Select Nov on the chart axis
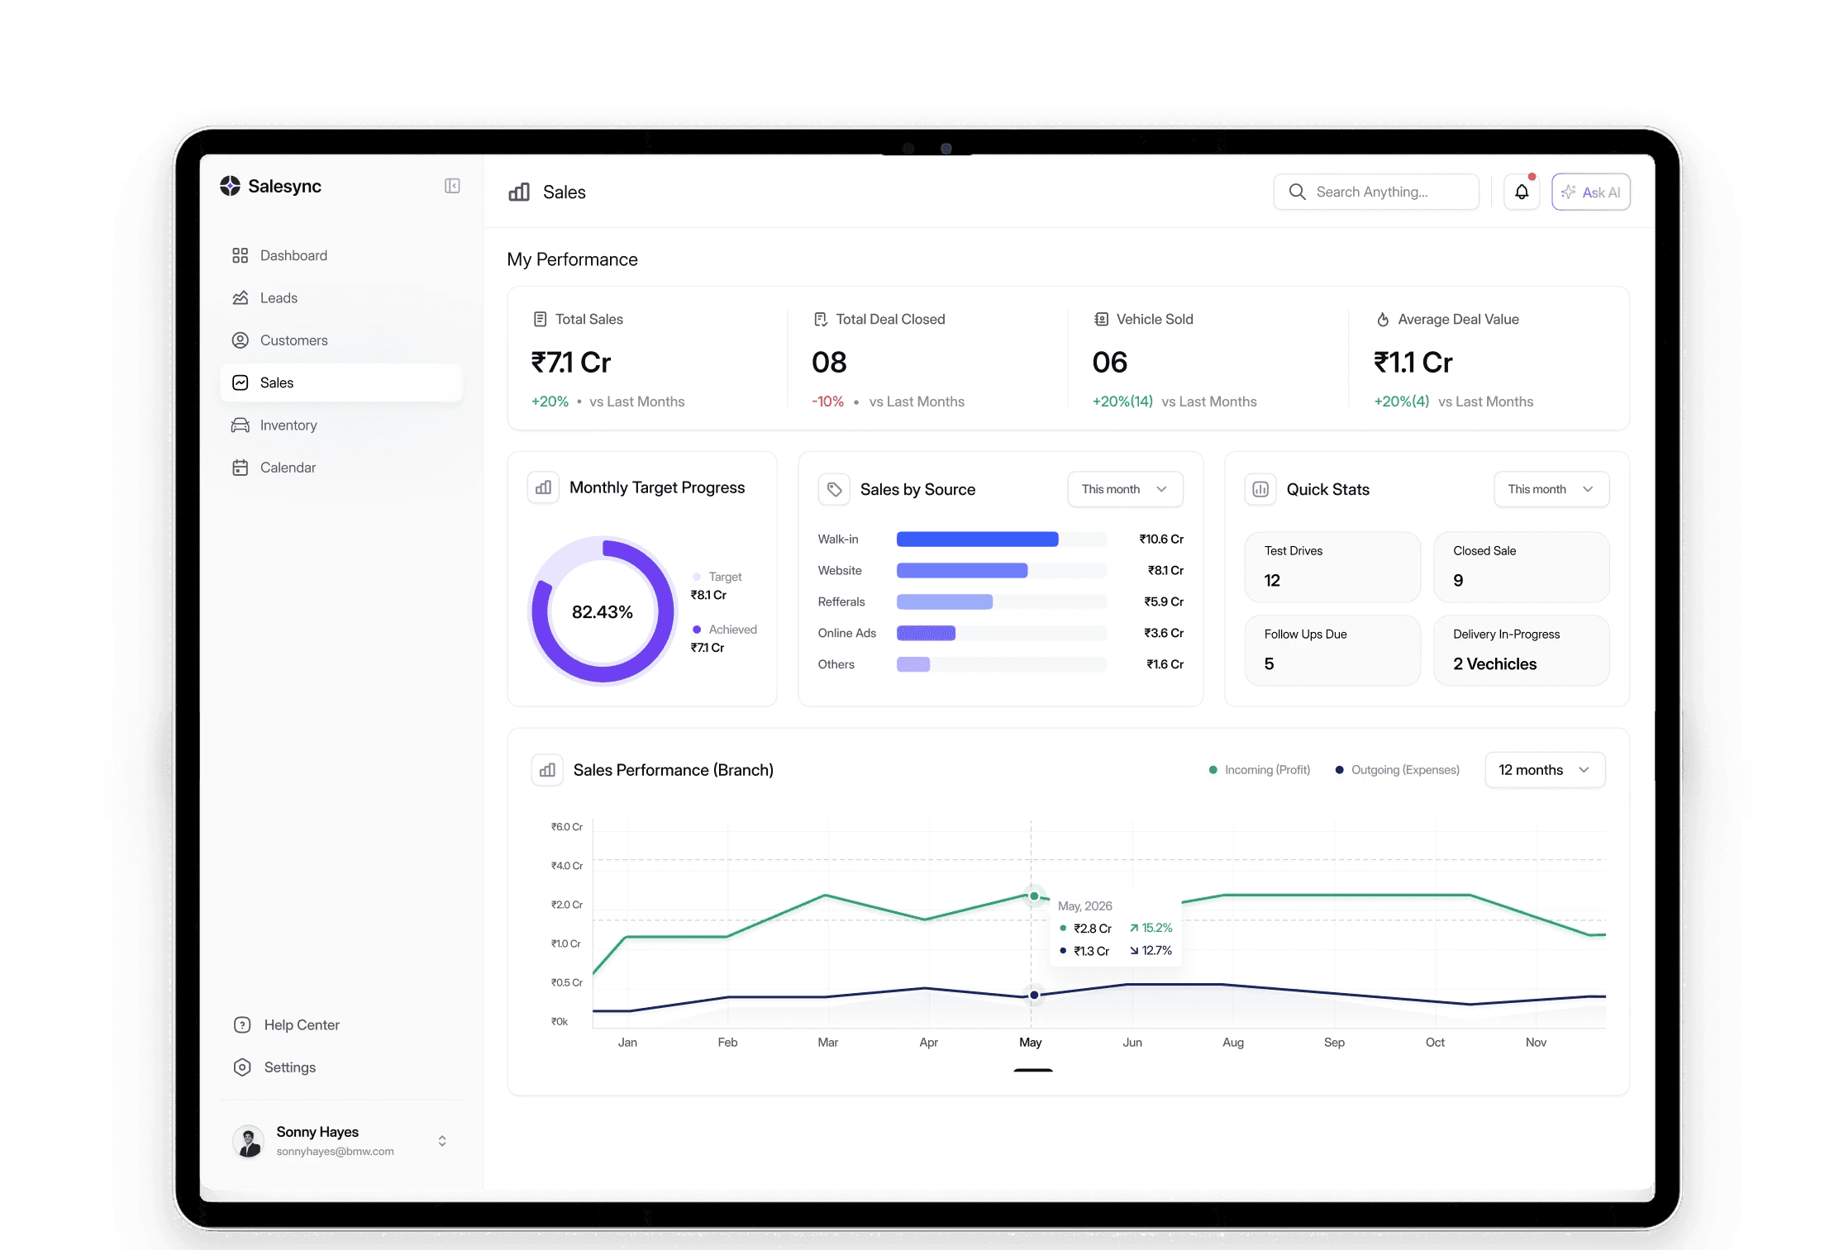This screenshot has width=1844, height=1250. point(1536,1043)
